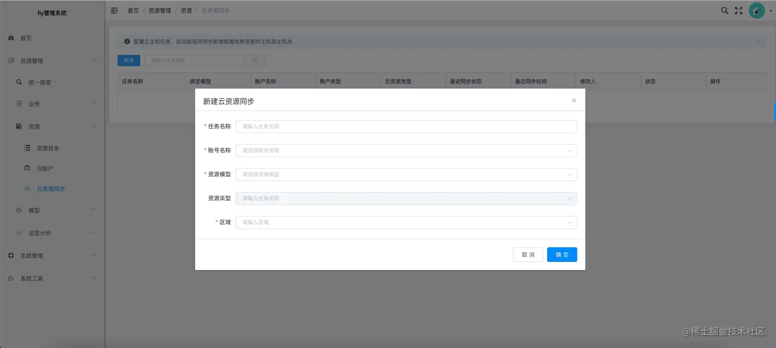This screenshot has width=776, height=348.
Task: Open the user avatar menu
Action: [x=756, y=10]
